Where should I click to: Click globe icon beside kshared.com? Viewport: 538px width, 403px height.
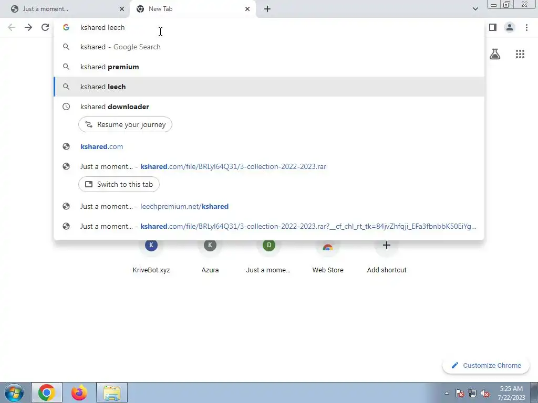(x=66, y=147)
